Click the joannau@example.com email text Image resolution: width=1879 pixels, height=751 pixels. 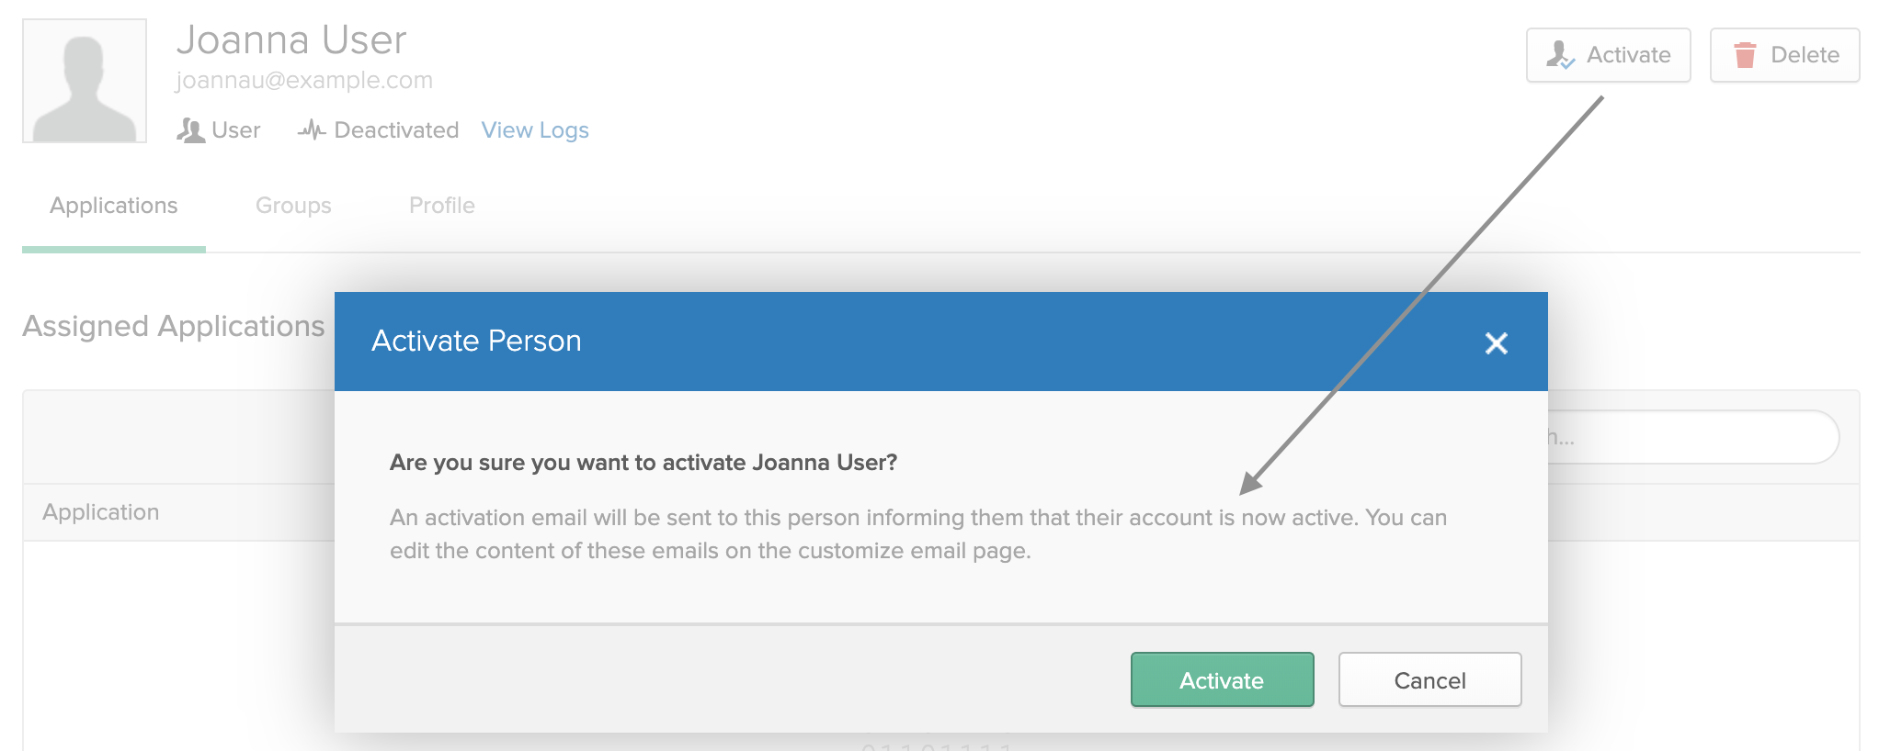304,81
